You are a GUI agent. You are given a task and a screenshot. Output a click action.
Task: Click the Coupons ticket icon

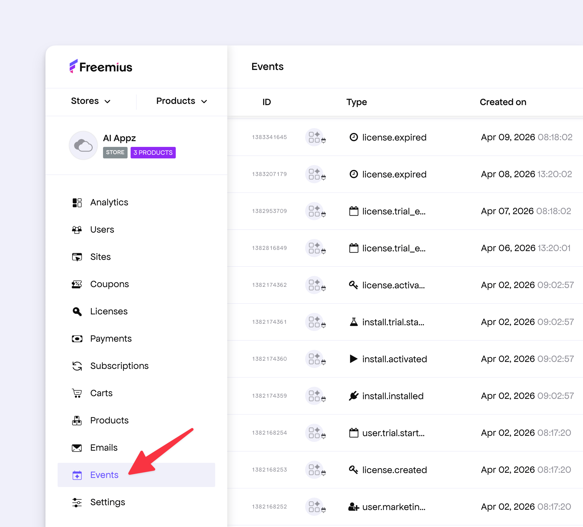tap(77, 284)
